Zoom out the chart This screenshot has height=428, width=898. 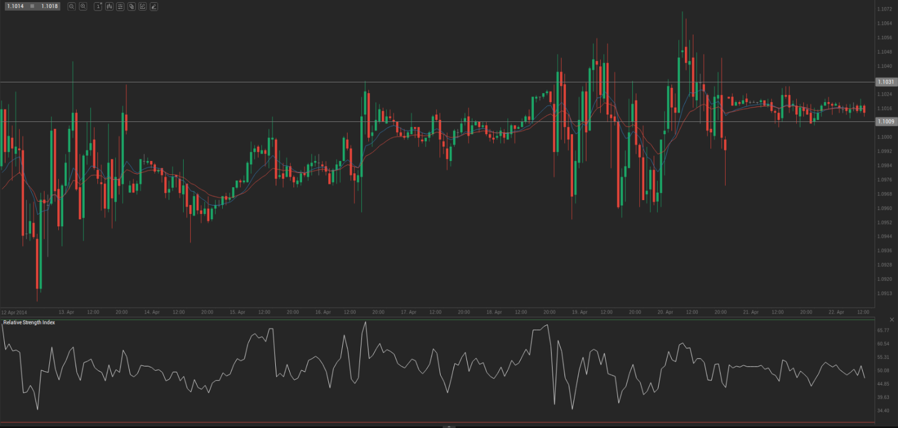[71, 6]
